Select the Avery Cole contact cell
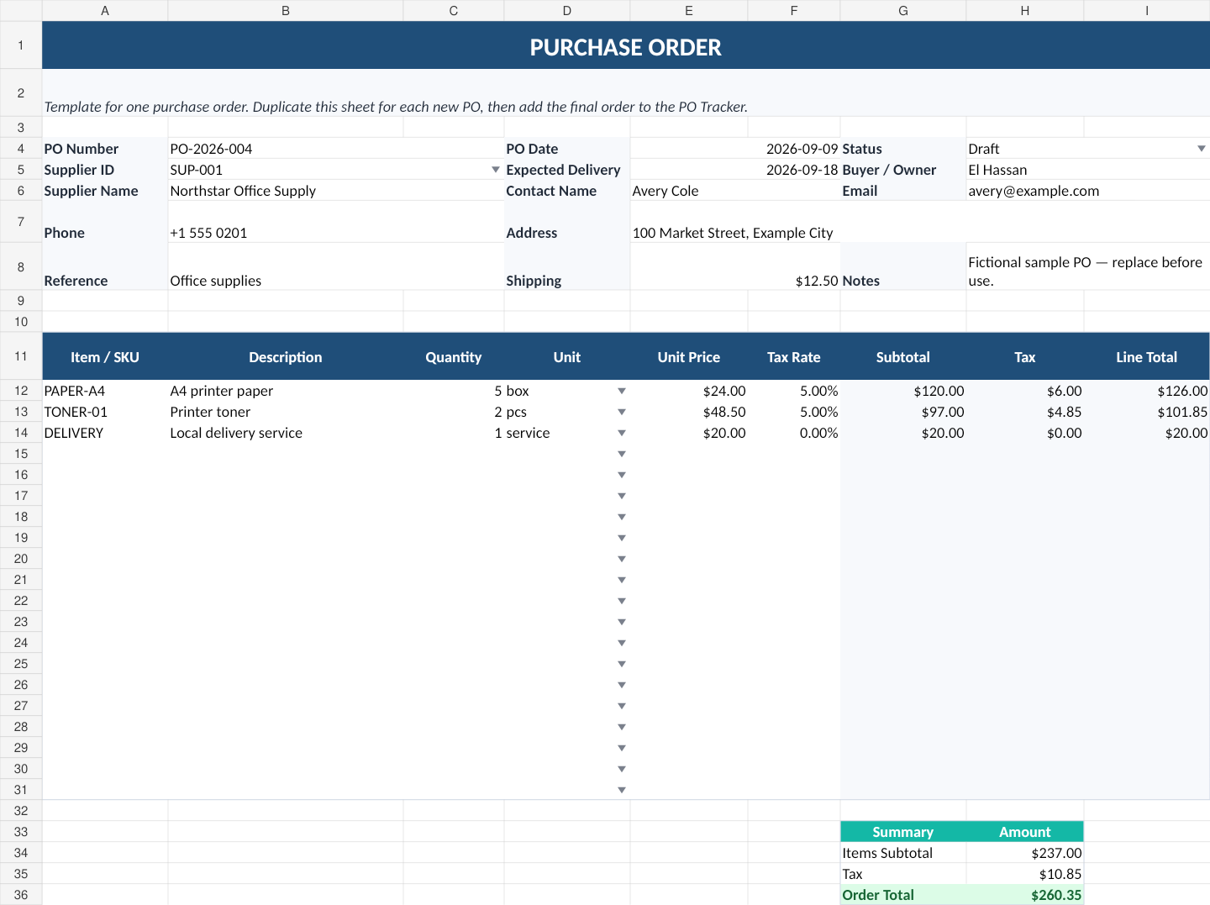Screen dimensions: 1210x905 coord(735,191)
